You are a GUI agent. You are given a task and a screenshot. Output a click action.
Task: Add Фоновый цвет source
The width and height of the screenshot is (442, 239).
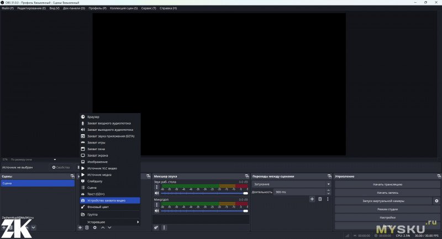point(110,207)
